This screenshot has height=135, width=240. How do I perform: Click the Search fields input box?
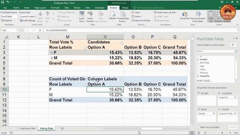(x=215, y=51)
